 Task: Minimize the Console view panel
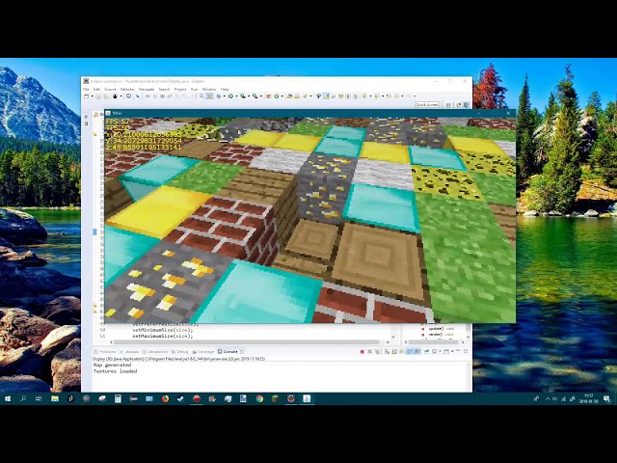458,351
